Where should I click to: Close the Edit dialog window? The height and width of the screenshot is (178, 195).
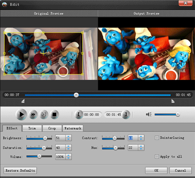(186, 3)
